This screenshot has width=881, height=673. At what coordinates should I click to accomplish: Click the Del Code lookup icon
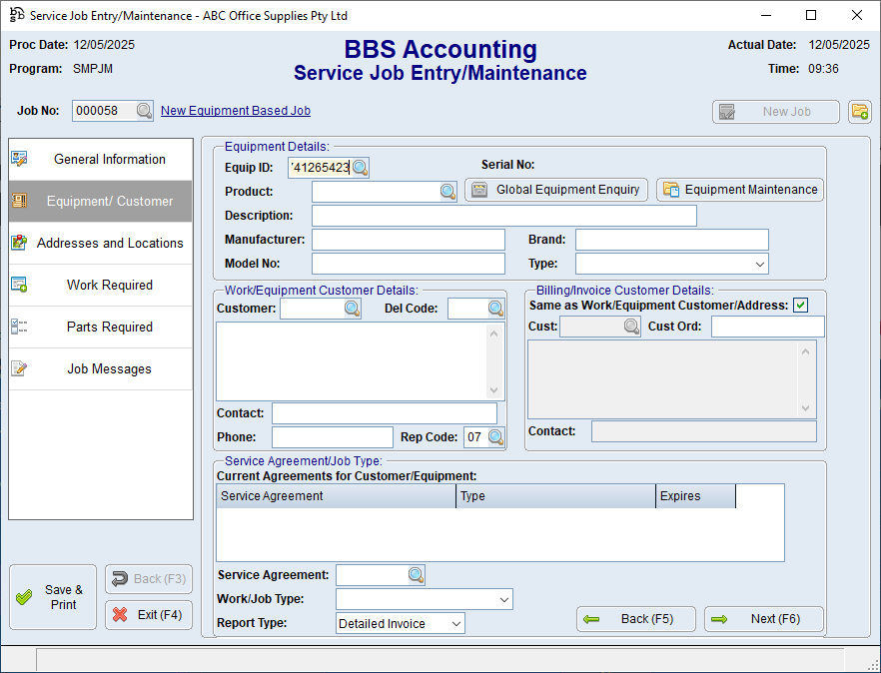click(495, 310)
